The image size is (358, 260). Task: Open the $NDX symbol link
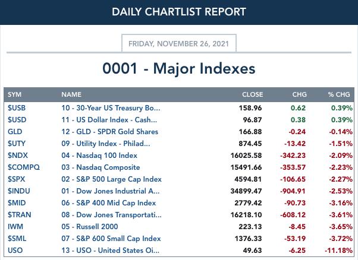[x=17, y=156]
